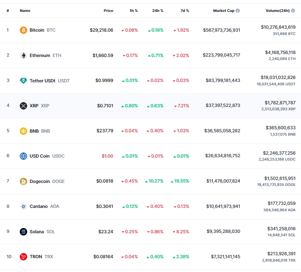Sort table by rank number column
This screenshot has width=301, height=272.
pyautogui.click(x=8, y=10)
